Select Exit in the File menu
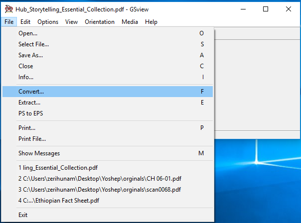The width and height of the screenshot is (301, 223). click(x=108, y=215)
